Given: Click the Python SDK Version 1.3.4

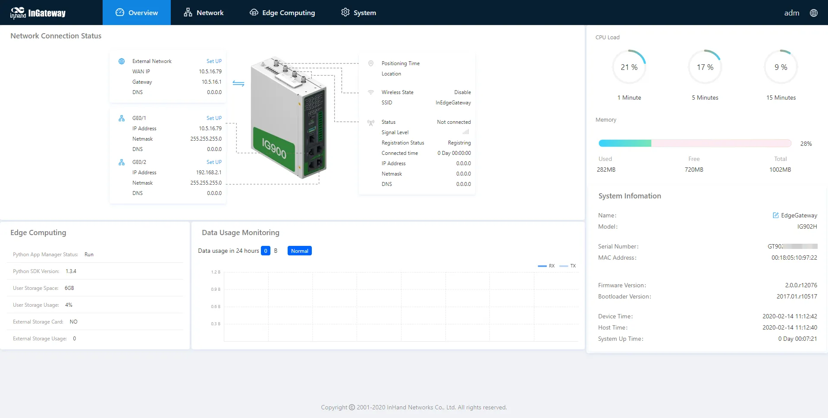Looking at the screenshot, I should tap(71, 271).
